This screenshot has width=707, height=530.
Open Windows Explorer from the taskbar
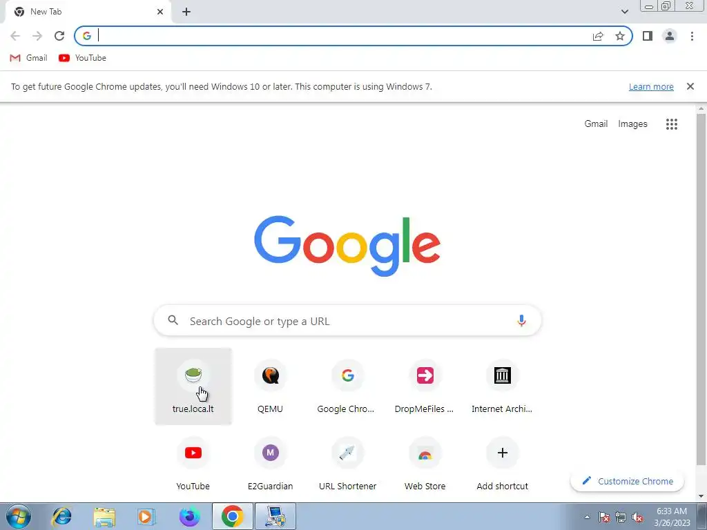(x=104, y=516)
